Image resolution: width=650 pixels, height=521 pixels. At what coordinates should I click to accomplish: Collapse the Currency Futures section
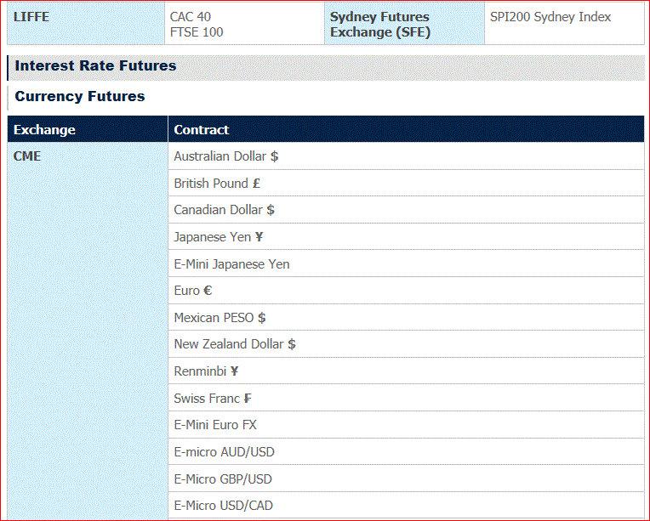click(326, 97)
